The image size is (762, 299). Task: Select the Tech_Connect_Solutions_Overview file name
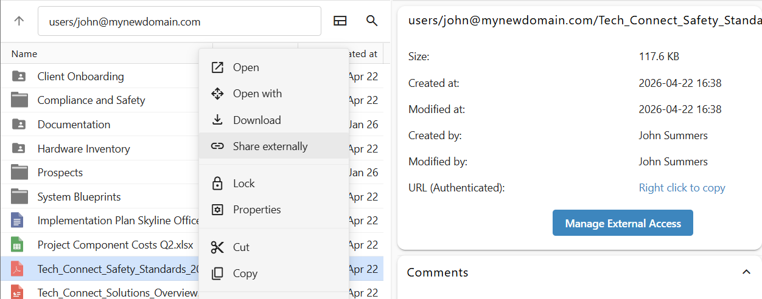coord(118,293)
